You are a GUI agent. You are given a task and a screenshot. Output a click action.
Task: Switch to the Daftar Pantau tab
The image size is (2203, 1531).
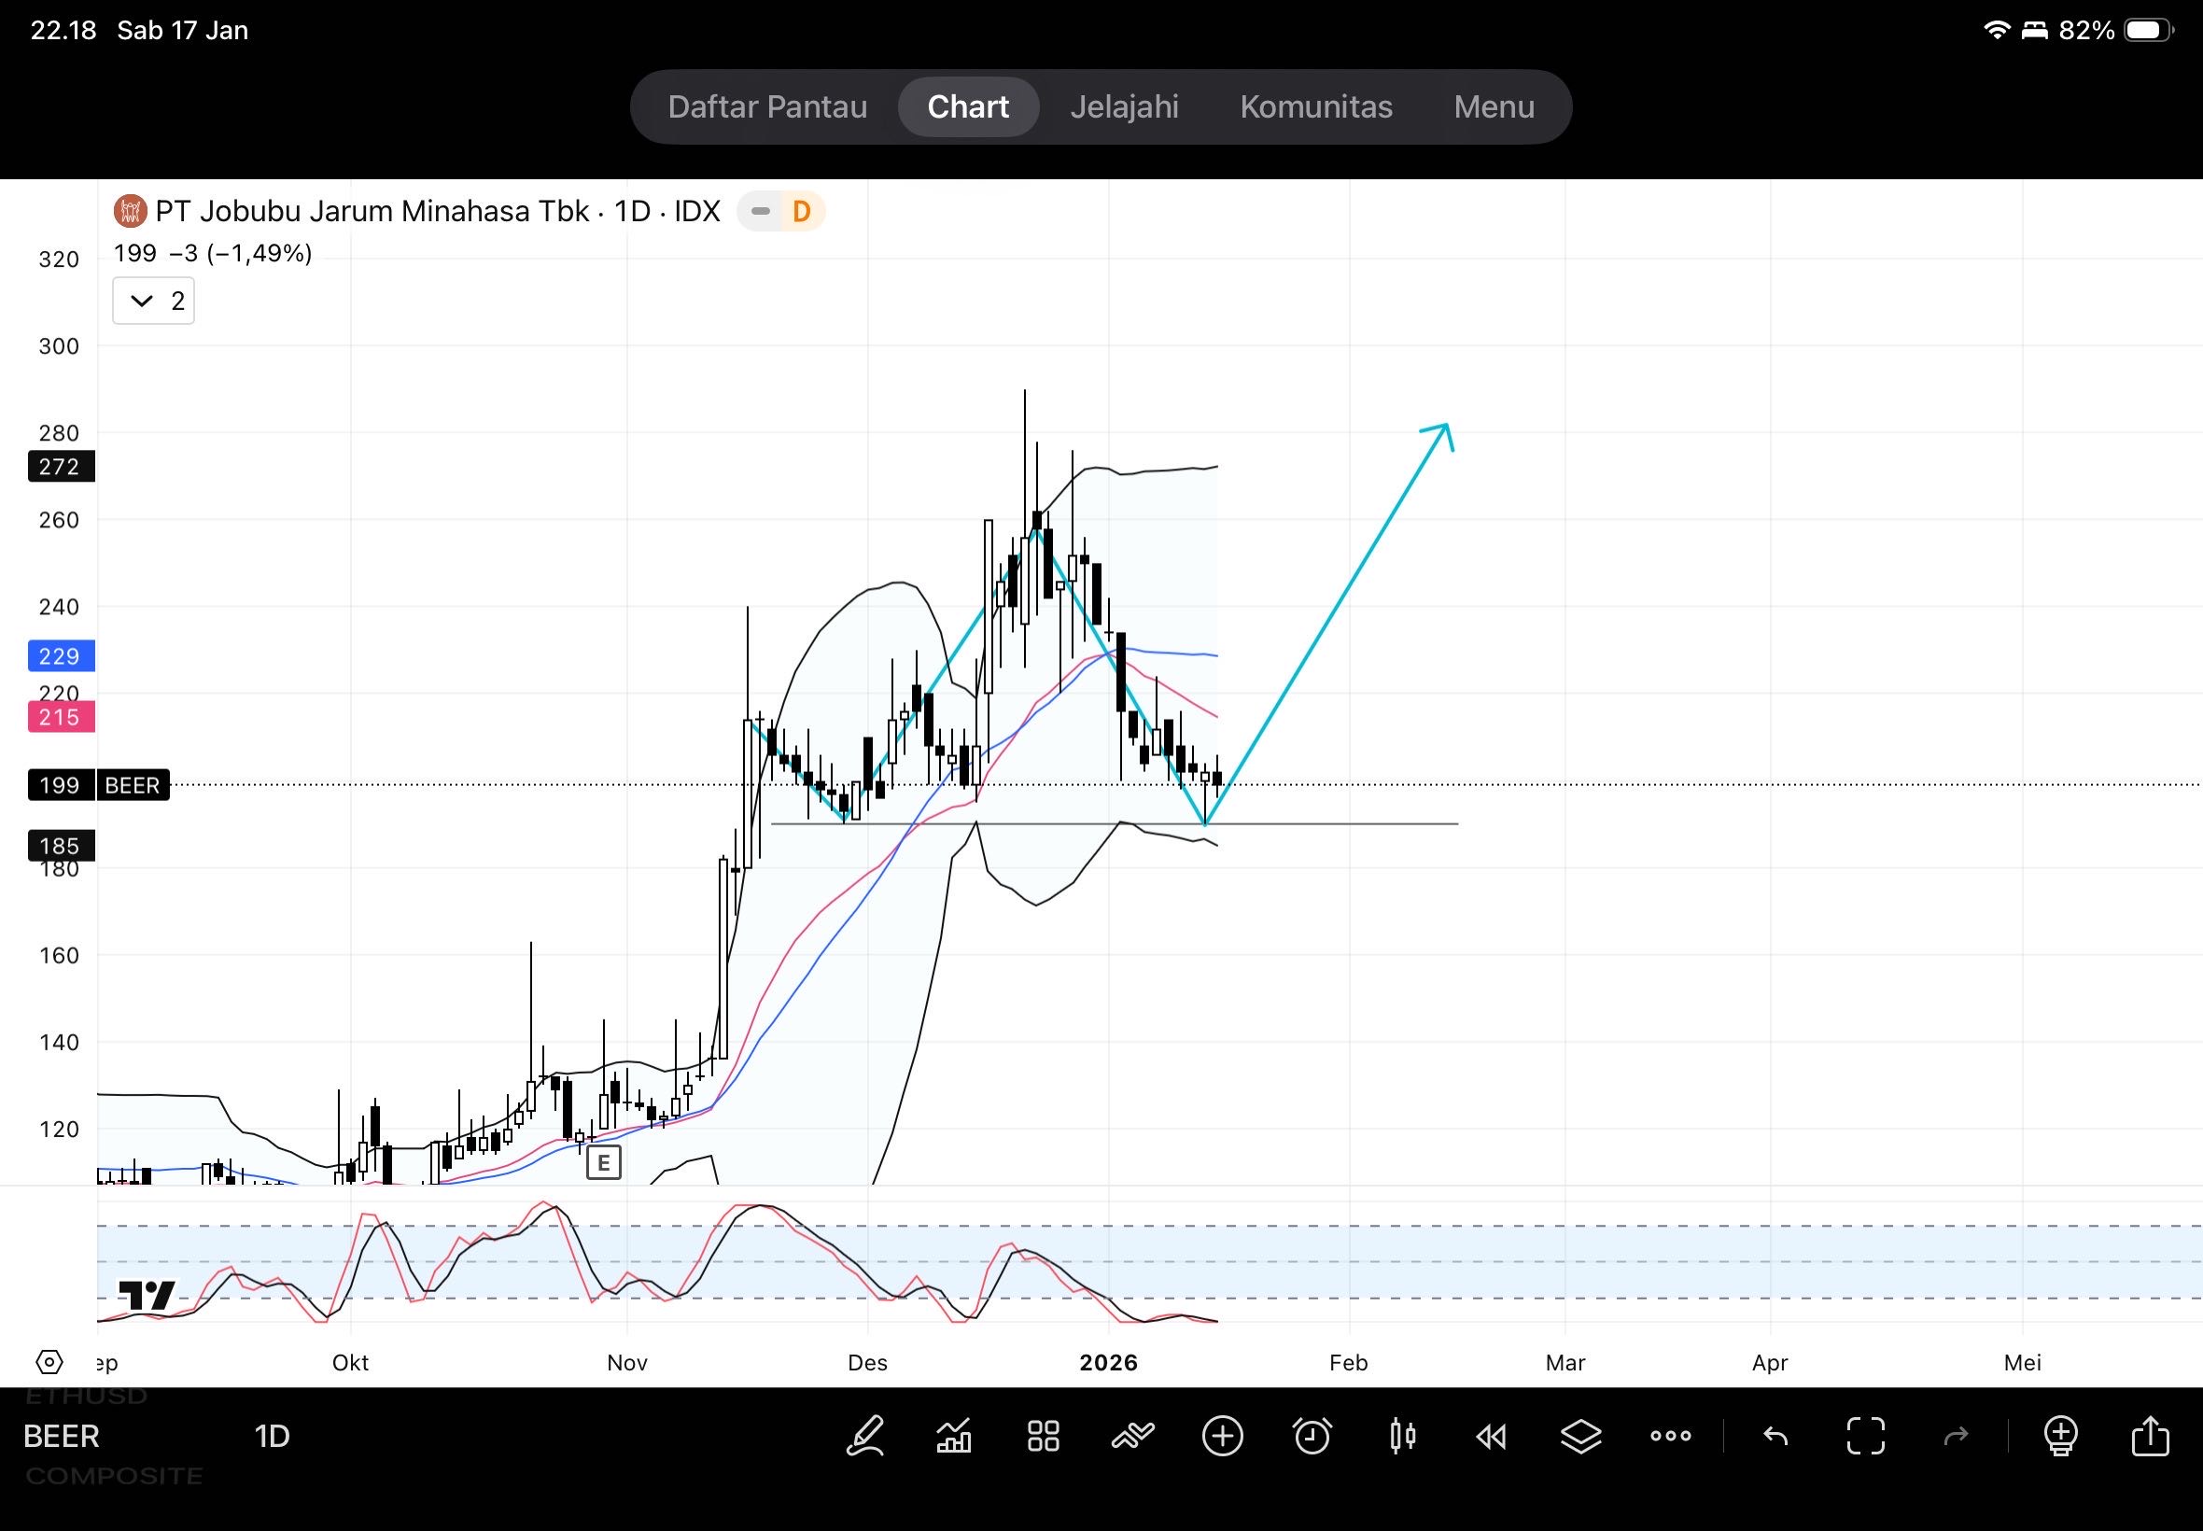click(x=767, y=106)
